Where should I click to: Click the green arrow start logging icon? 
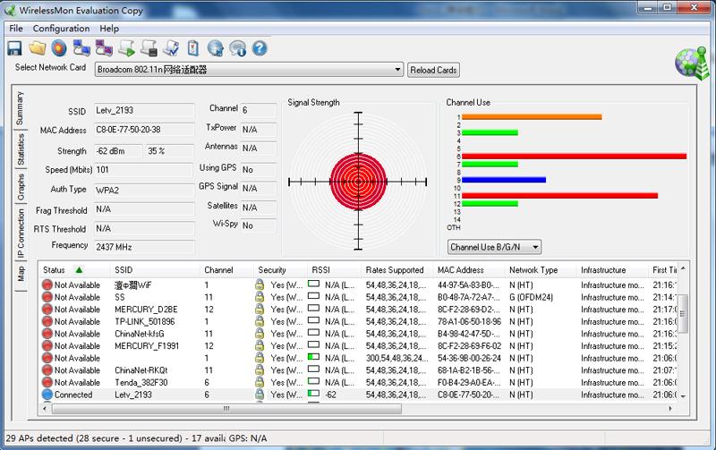pos(126,48)
